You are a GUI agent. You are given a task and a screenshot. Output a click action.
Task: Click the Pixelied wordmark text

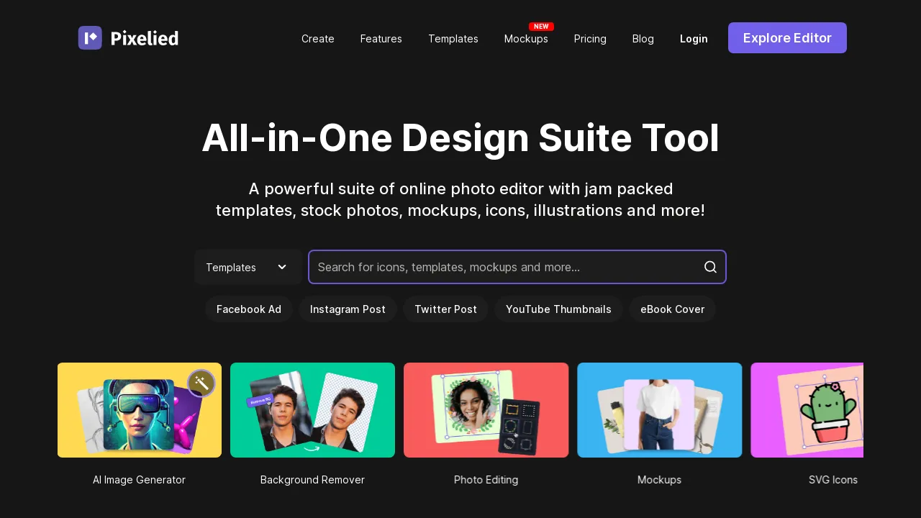pyautogui.click(x=145, y=39)
